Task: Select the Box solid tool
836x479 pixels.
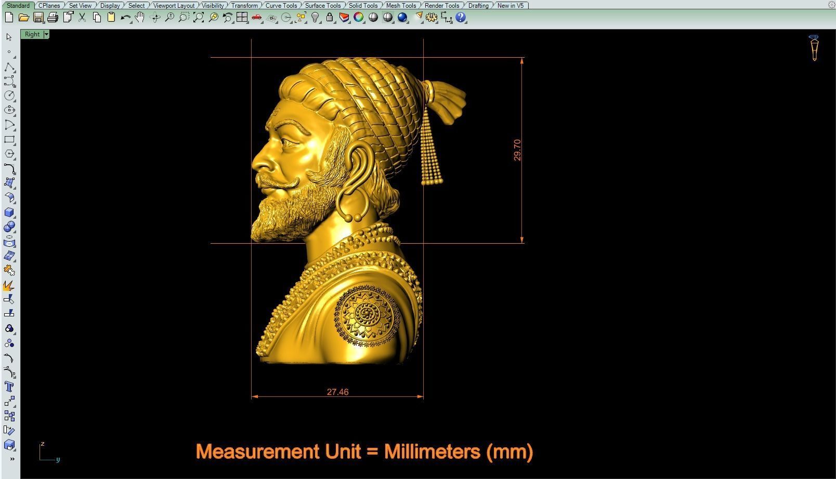Action: point(9,212)
